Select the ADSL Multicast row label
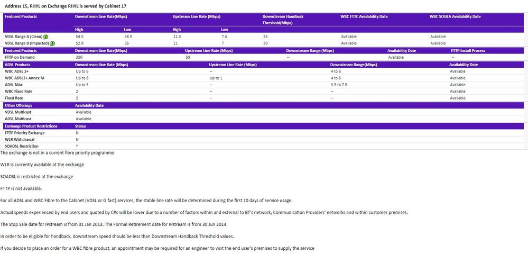Viewport: 528px width, 254px height. pos(17,119)
